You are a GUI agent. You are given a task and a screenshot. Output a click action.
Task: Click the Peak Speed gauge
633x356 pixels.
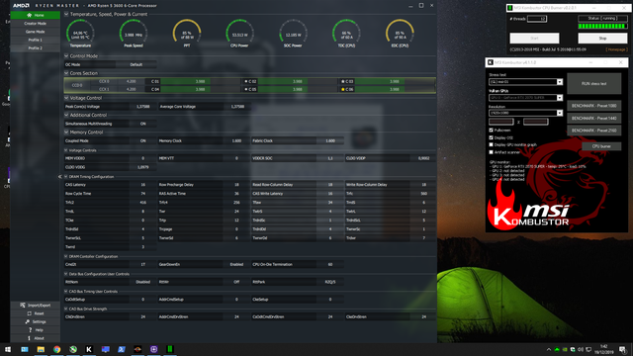pyautogui.click(x=134, y=33)
